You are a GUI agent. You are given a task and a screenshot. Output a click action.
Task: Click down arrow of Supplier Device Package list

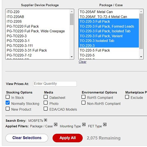coord(72,57)
